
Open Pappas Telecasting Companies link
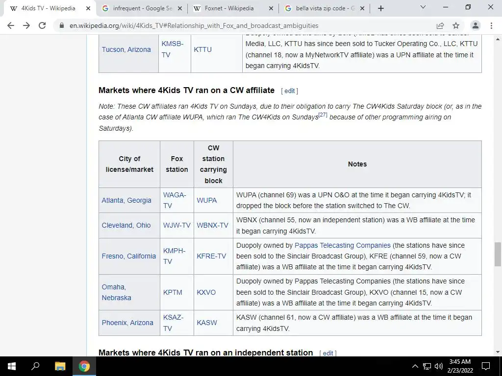pos(343,245)
